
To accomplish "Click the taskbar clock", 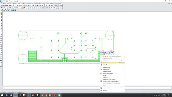I will tap(164, 95).
